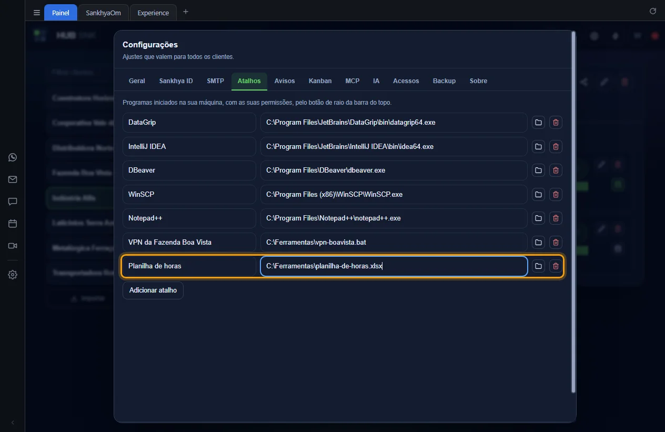Open the Sankhya ID settings tab
665x432 pixels.
pos(176,81)
